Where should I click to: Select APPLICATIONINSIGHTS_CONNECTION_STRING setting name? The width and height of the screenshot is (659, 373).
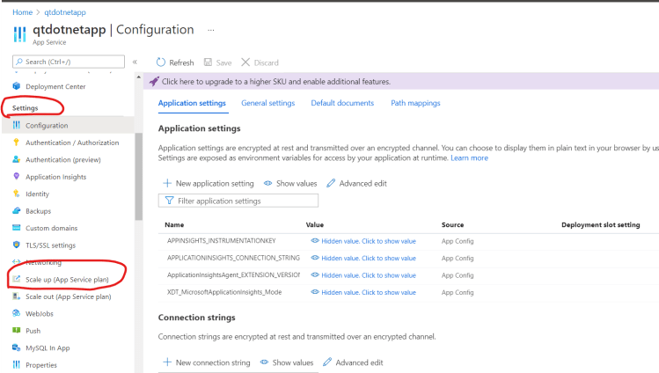click(234, 258)
